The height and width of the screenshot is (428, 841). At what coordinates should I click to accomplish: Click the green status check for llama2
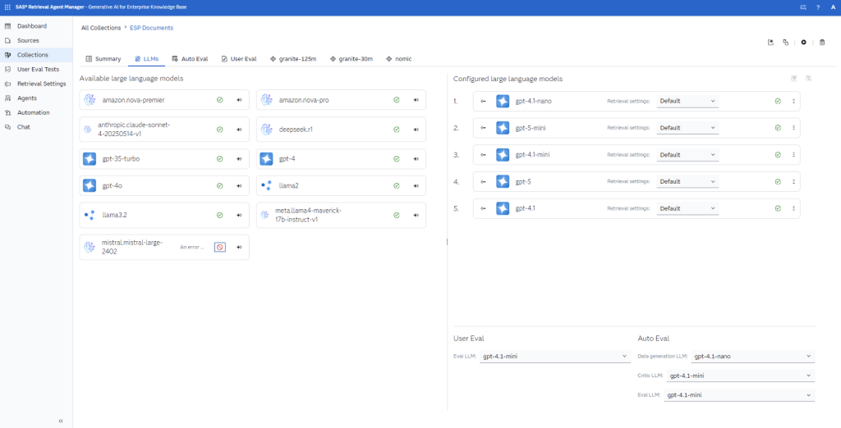396,186
